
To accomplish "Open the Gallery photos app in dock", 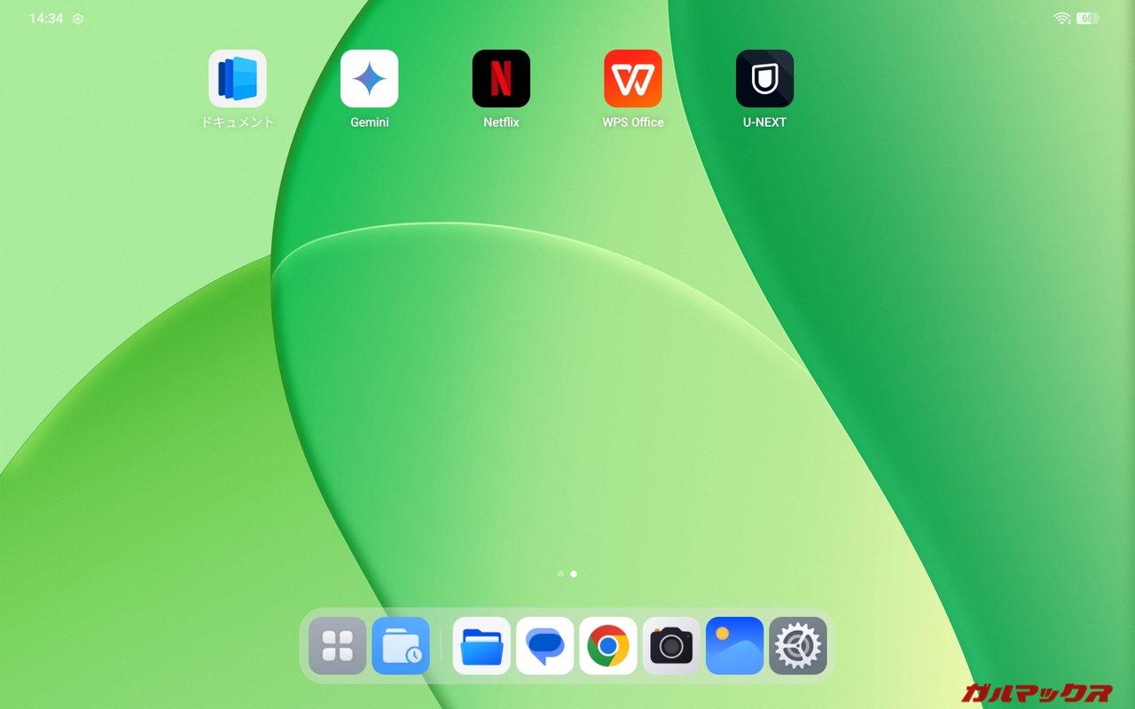I will [x=734, y=646].
